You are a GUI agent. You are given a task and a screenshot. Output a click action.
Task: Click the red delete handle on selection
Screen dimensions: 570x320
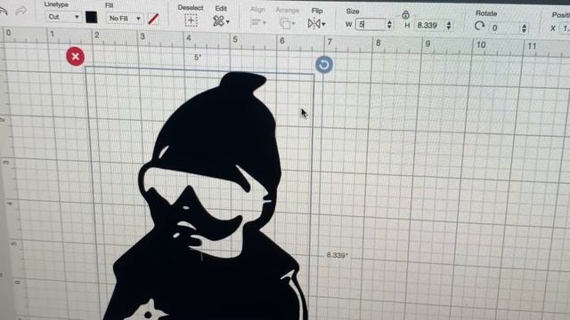coord(75,57)
